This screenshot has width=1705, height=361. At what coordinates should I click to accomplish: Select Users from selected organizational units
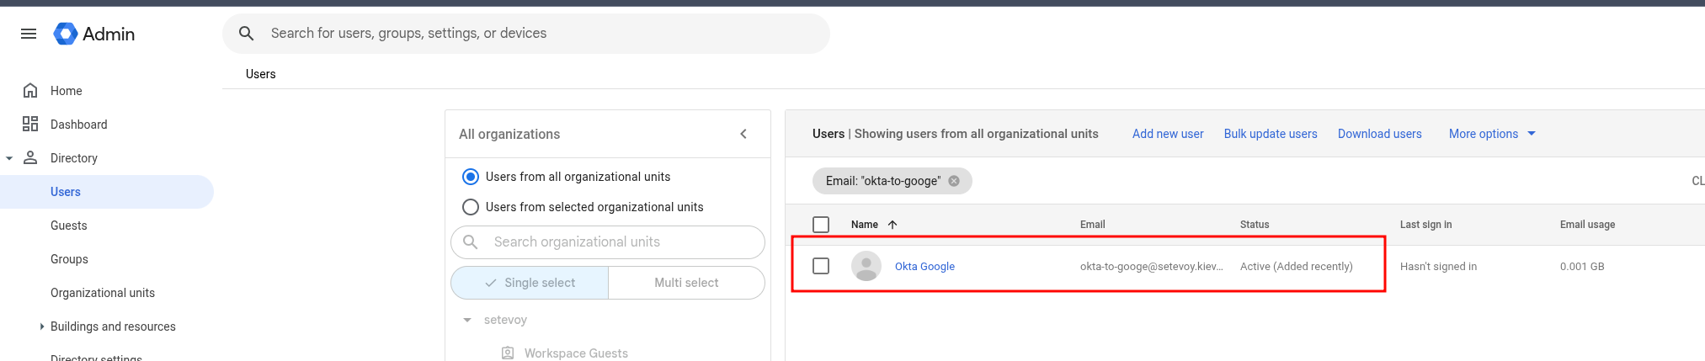(471, 207)
